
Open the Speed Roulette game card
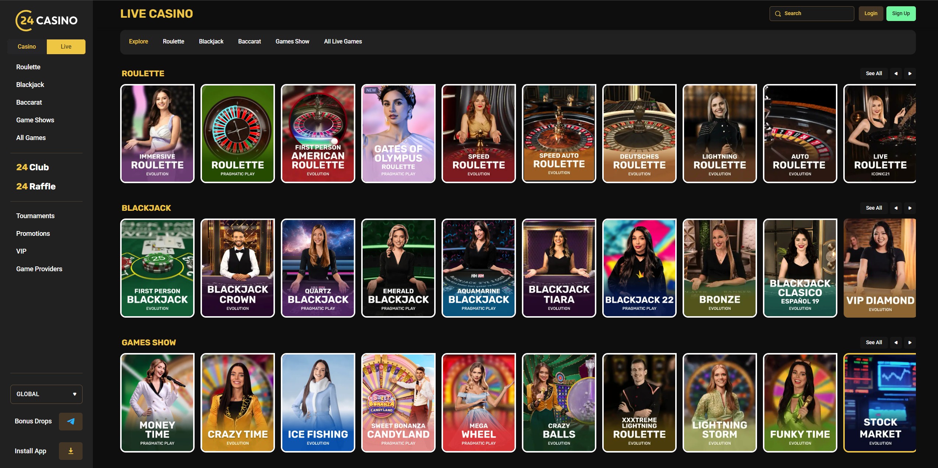point(479,133)
